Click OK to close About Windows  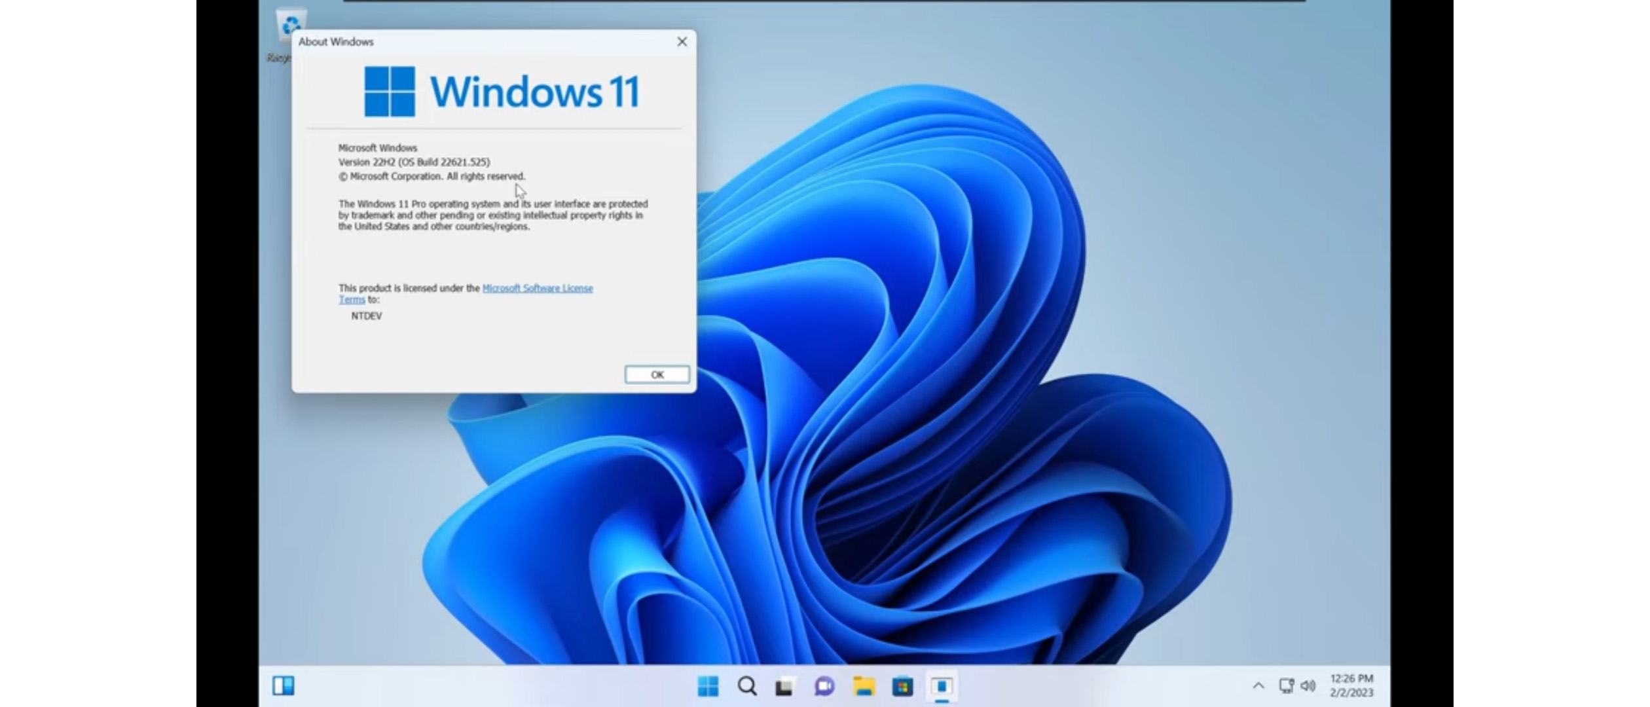[x=653, y=374]
